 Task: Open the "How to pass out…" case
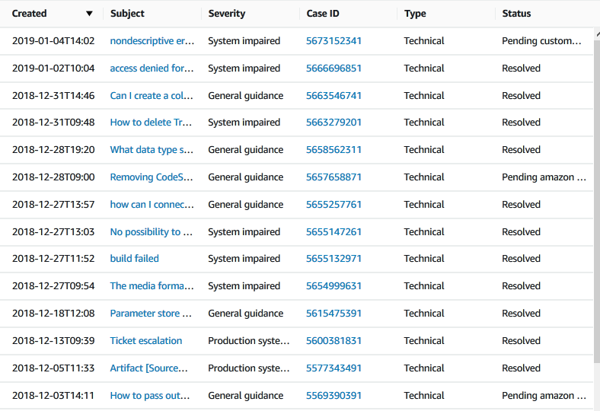[150, 396]
